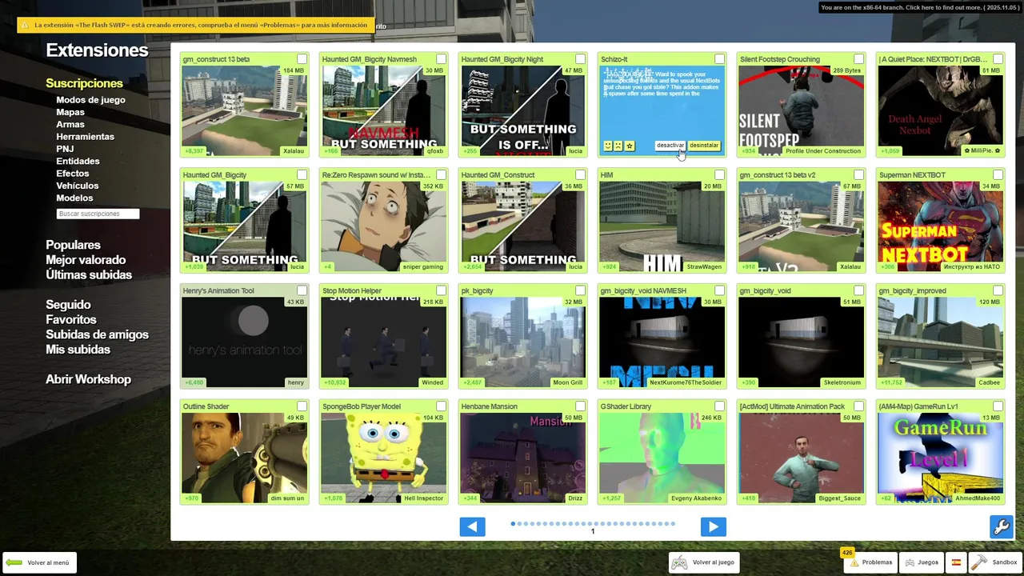Open Re:Zero Respawn sound thumbnail

coord(383,226)
